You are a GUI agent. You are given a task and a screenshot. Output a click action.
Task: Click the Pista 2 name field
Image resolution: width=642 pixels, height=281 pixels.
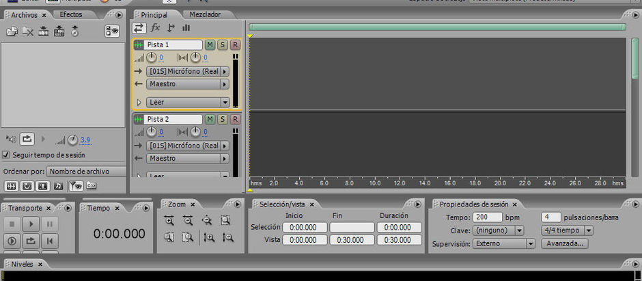173,119
